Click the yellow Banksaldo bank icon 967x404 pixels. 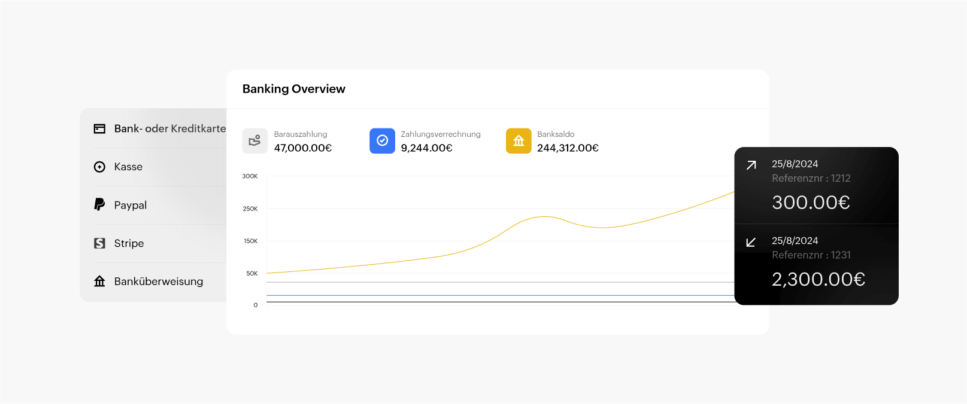(519, 141)
